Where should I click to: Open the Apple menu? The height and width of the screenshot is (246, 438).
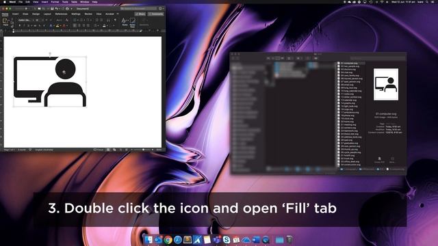tap(5, 2)
